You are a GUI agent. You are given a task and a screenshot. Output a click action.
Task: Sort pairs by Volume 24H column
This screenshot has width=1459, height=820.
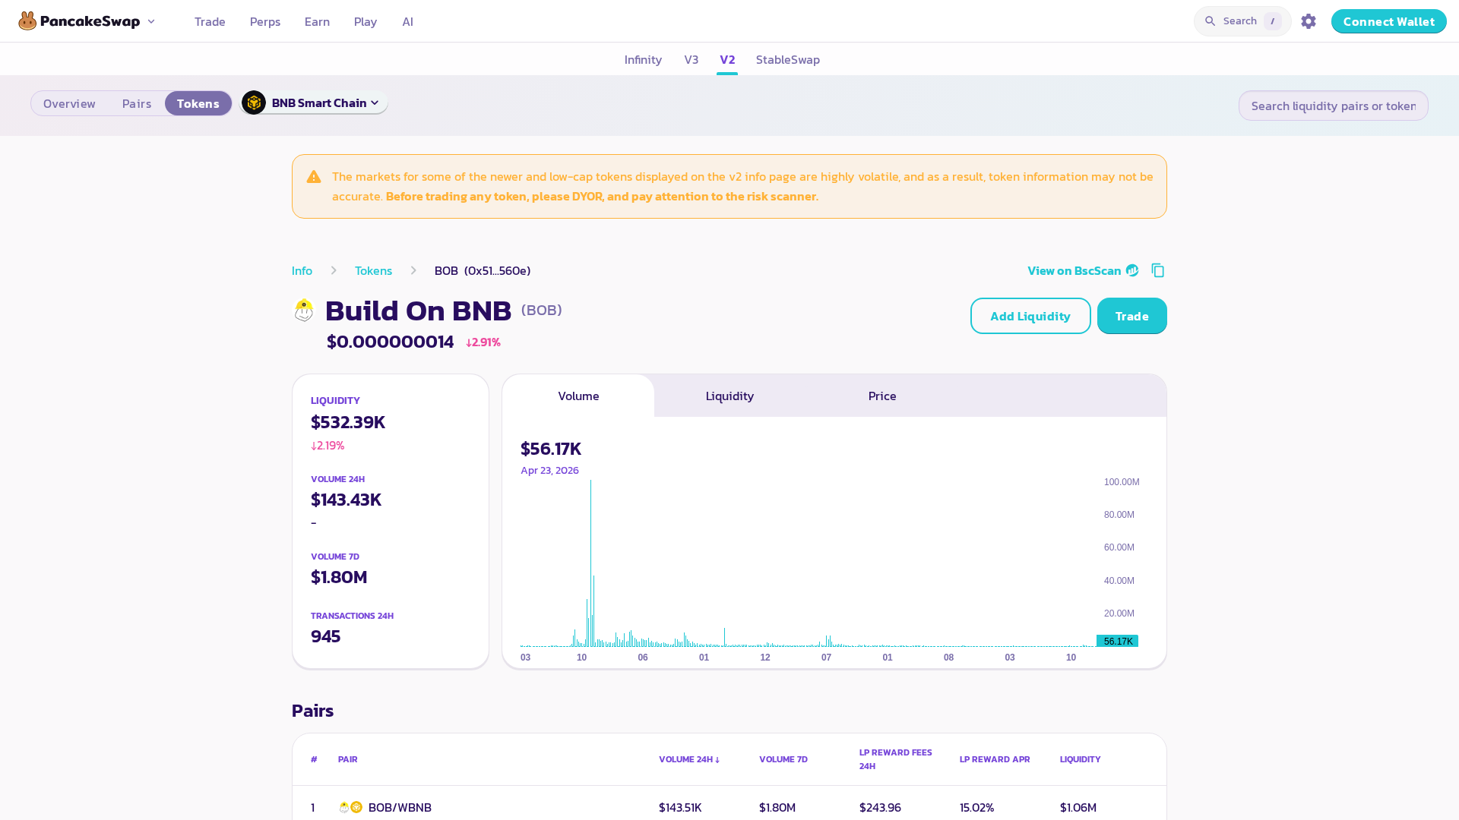pyautogui.click(x=688, y=759)
